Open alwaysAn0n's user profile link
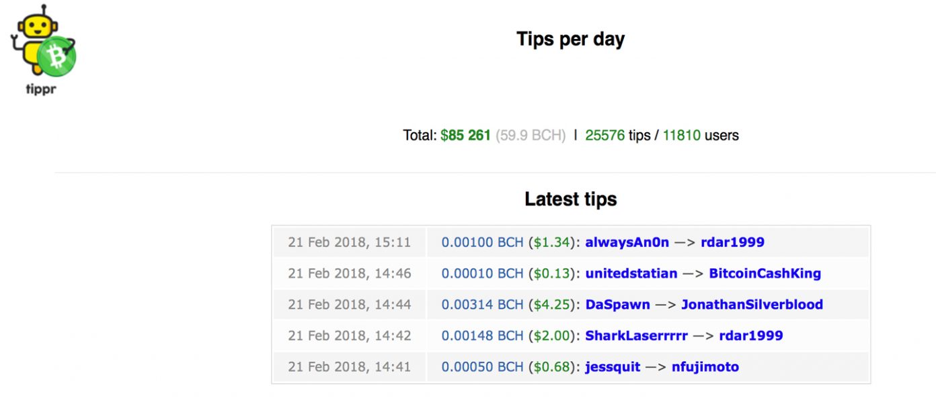Viewport: 936px width, 402px height. (627, 242)
